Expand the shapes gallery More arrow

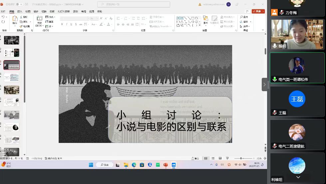point(199,25)
